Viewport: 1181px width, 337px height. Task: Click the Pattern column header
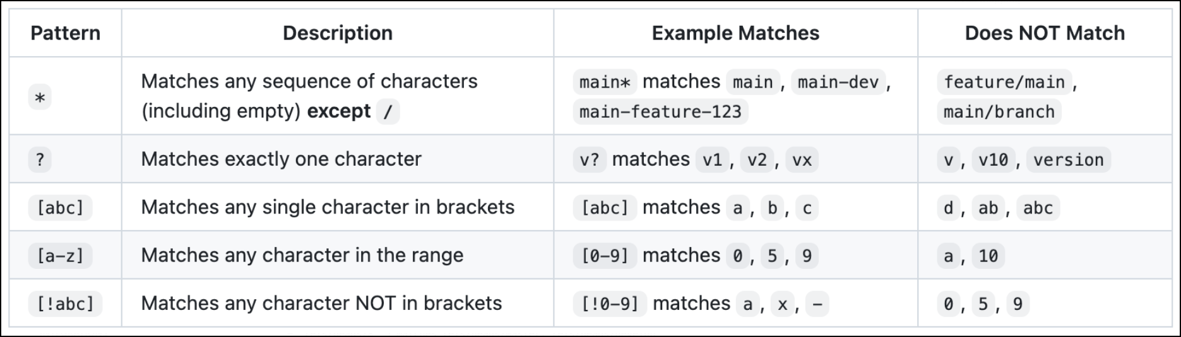coord(65,33)
